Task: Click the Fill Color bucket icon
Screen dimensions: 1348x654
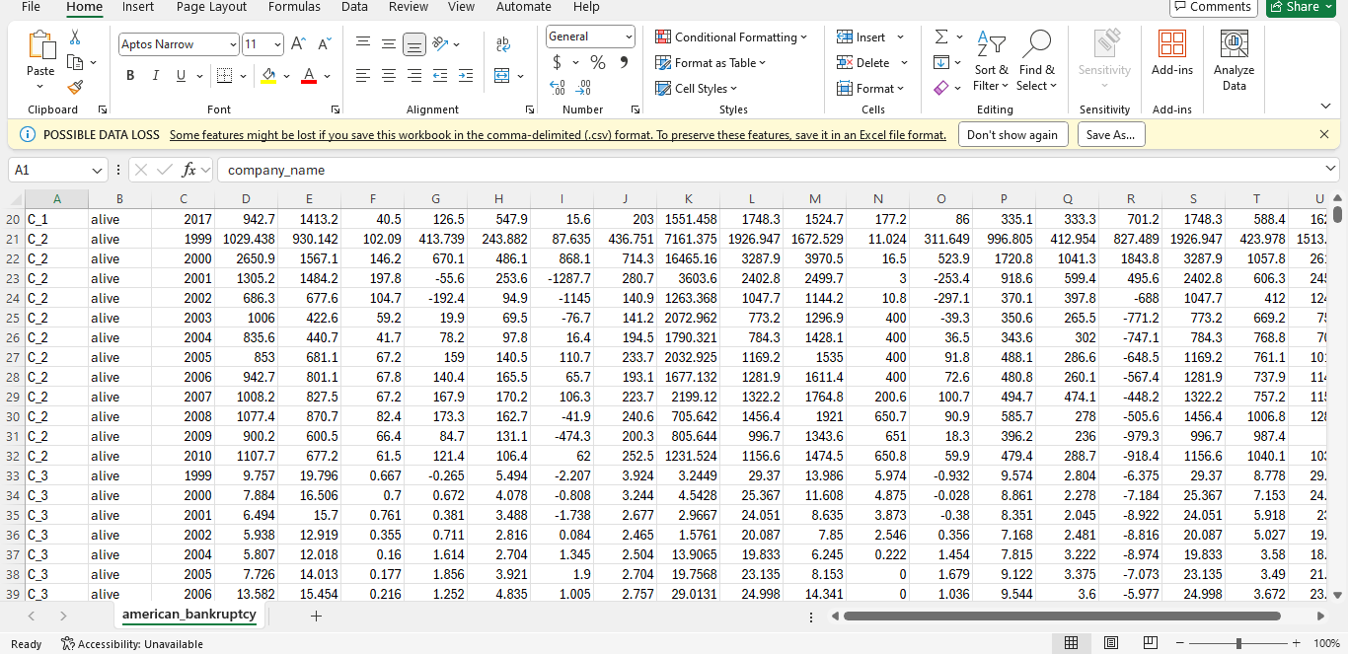Action: click(268, 76)
